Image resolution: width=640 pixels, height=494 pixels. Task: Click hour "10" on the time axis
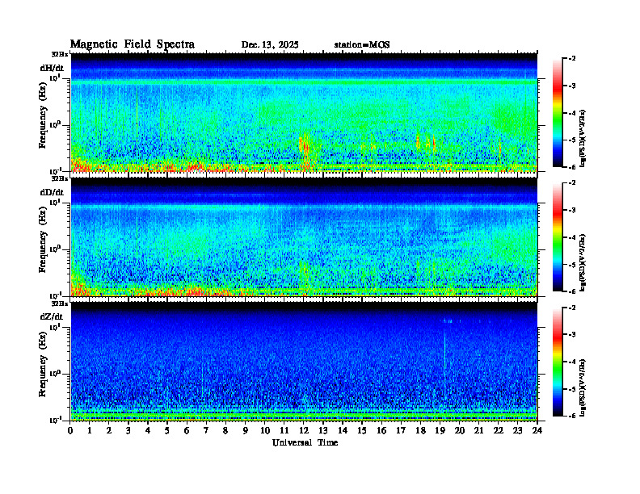coord(265,430)
